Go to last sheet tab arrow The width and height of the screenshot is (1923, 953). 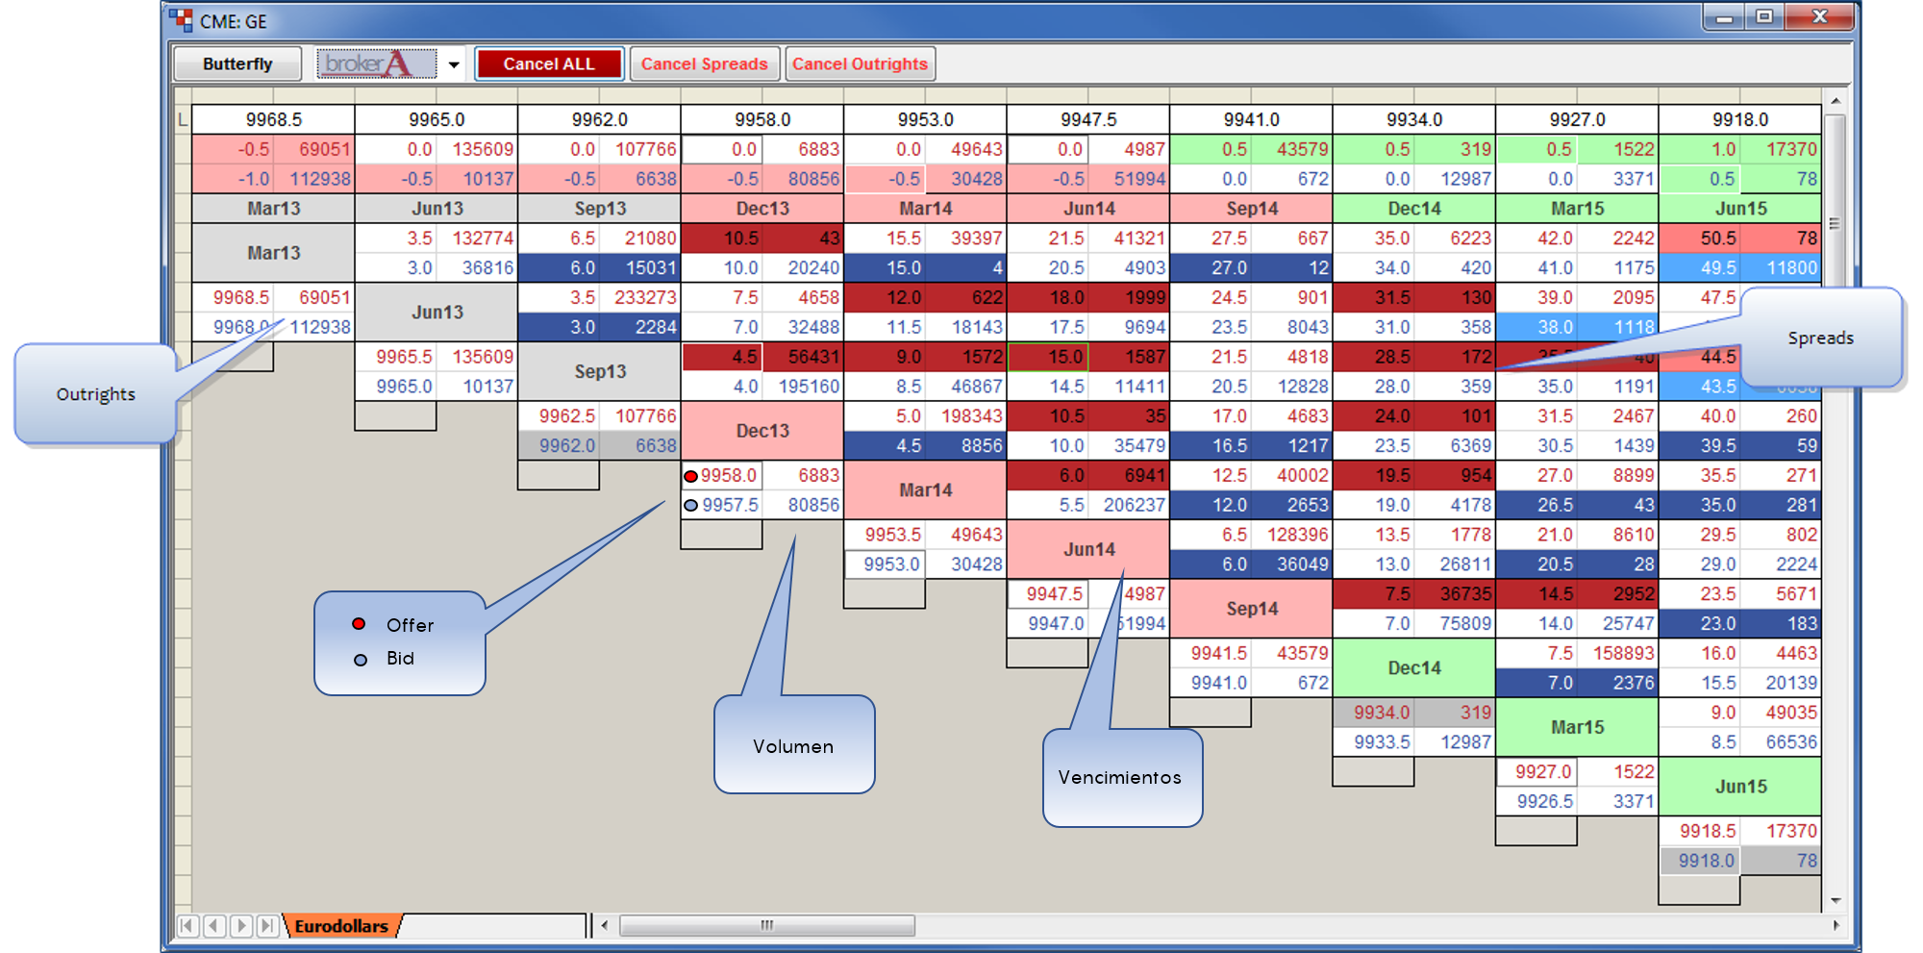click(267, 926)
